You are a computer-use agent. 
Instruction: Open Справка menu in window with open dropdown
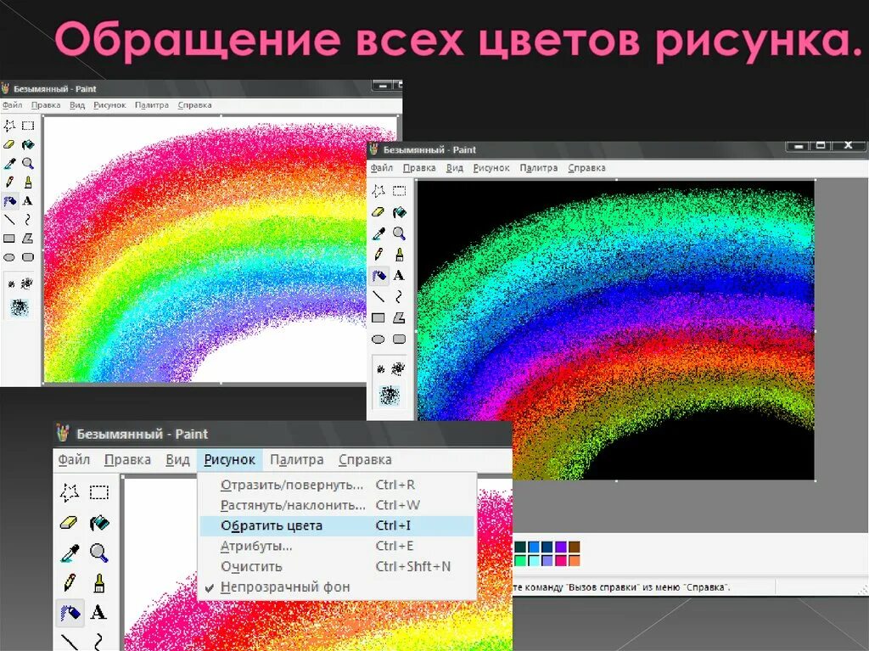tap(365, 460)
